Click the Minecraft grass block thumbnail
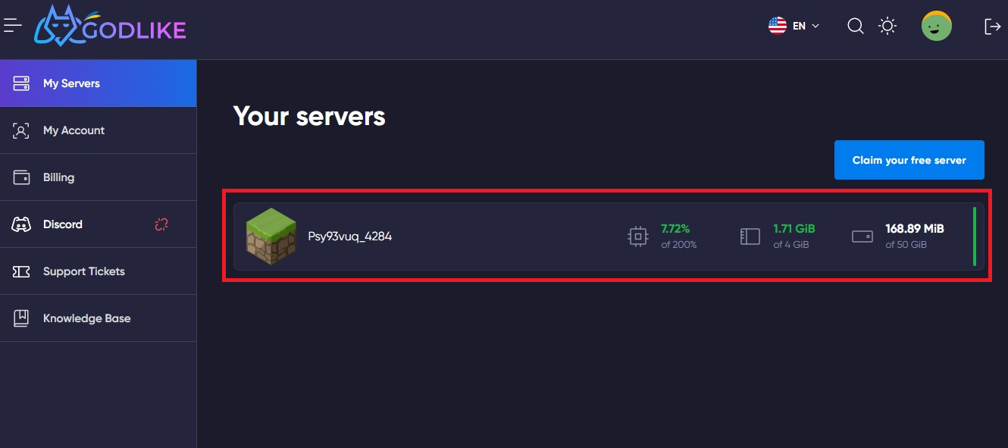Screen dimensions: 1008x448 coord(271,237)
